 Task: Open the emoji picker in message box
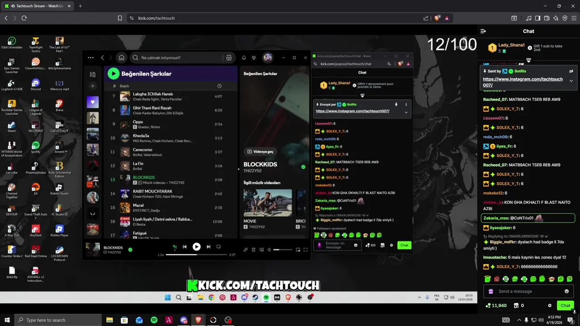[566, 291]
